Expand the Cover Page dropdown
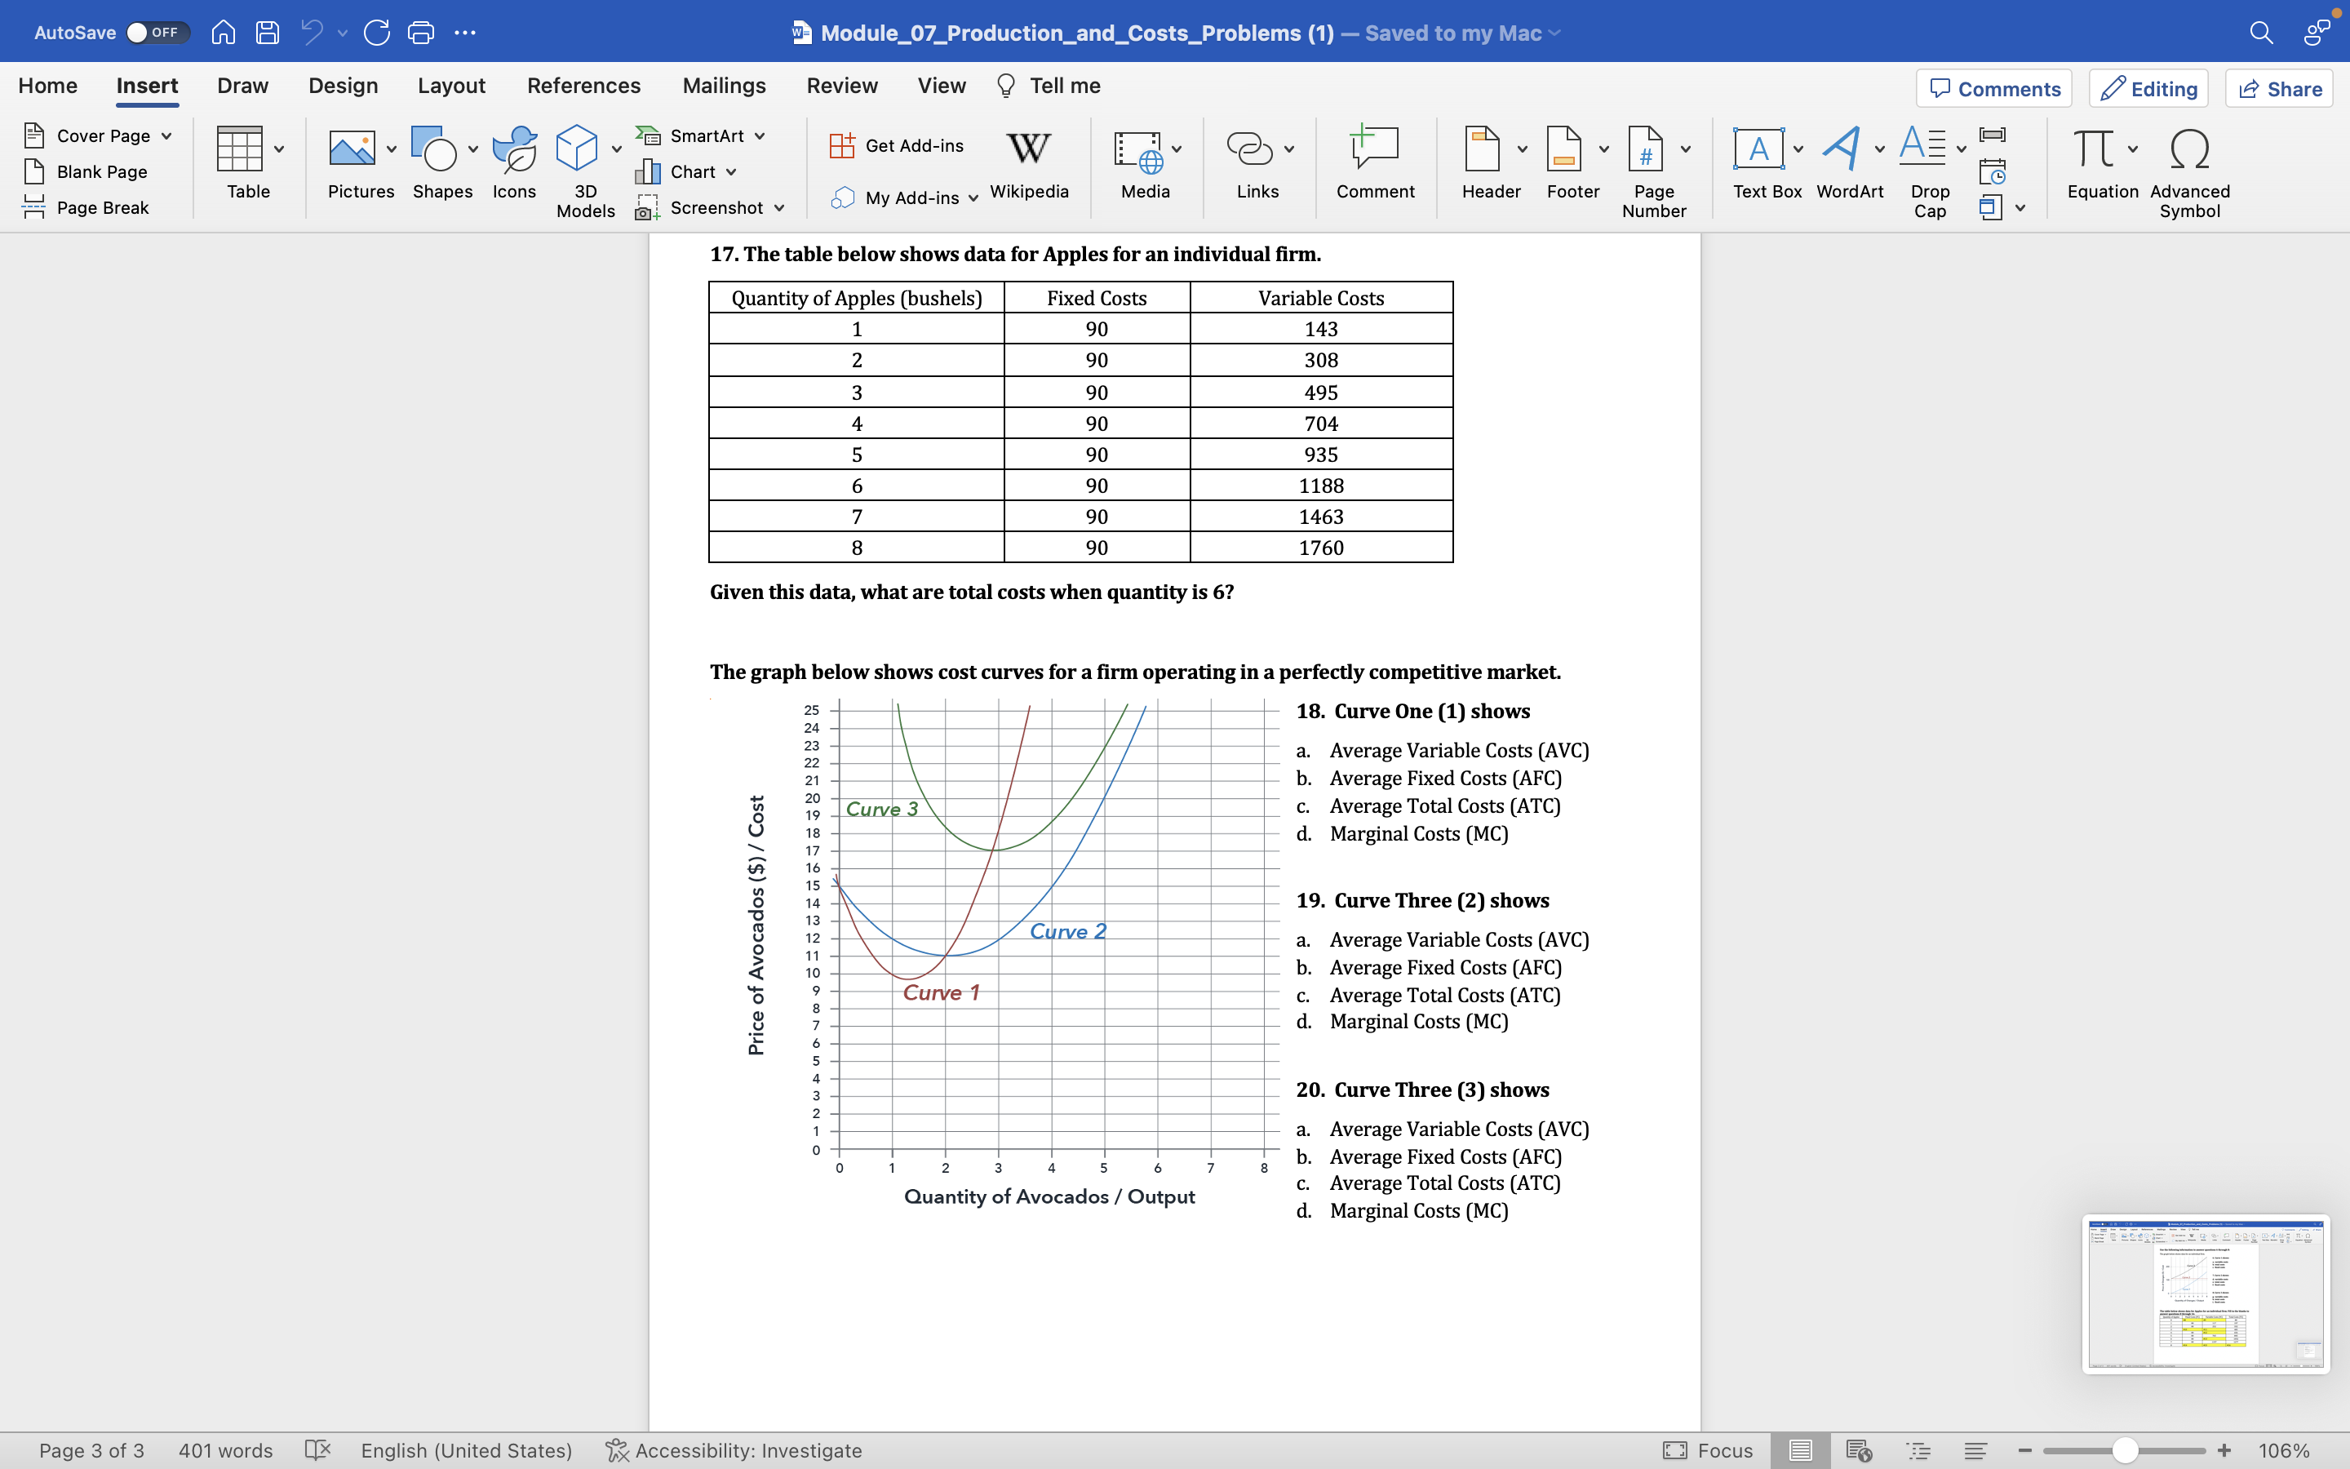 (167, 136)
